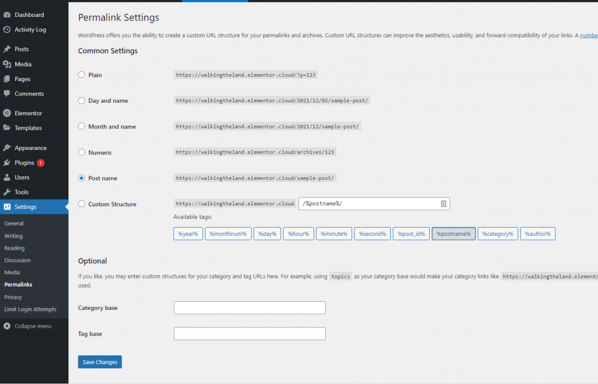This screenshot has width=598, height=384.
Task: Open Media library icon in sidebar
Action: 7,64
